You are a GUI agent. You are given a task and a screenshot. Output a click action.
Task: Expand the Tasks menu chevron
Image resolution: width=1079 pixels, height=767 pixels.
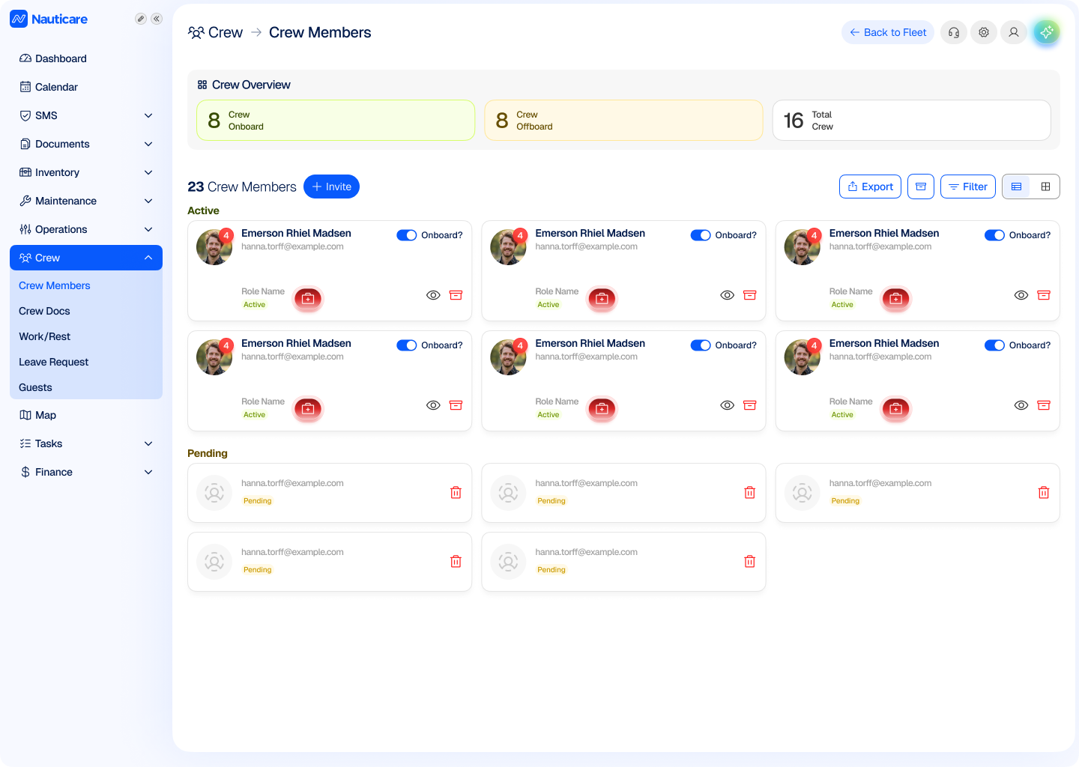[148, 443]
